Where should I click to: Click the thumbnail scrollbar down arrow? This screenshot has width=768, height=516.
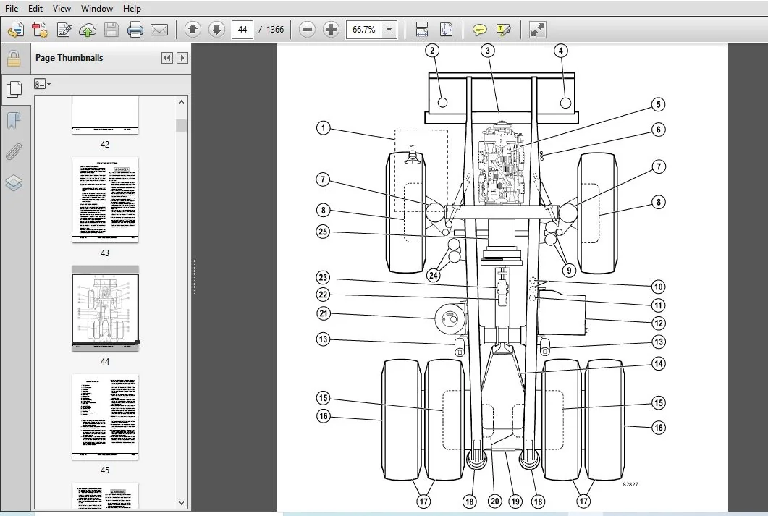(181, 503)
